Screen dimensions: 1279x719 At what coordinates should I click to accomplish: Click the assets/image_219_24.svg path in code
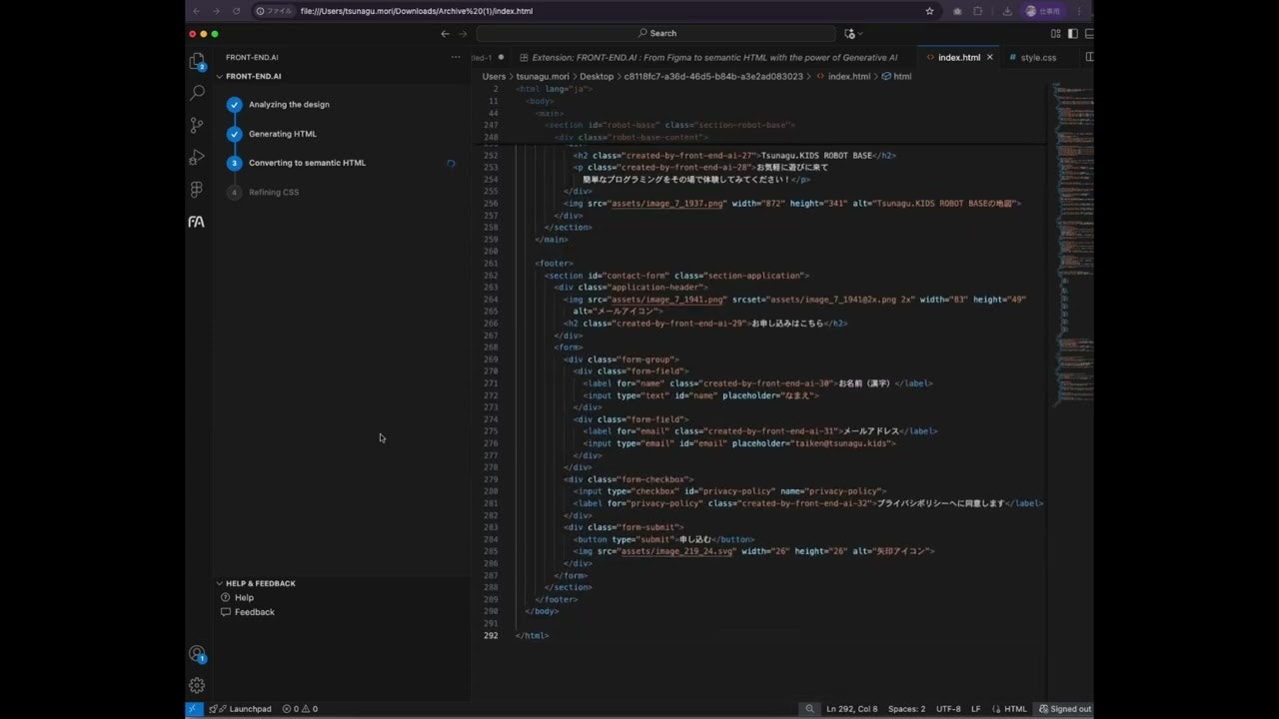676,551
